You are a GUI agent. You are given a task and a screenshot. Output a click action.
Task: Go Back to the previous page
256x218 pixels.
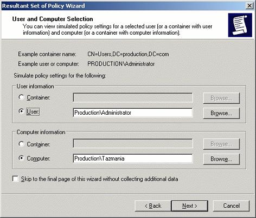pyautogui.click(x=153, y=206)
